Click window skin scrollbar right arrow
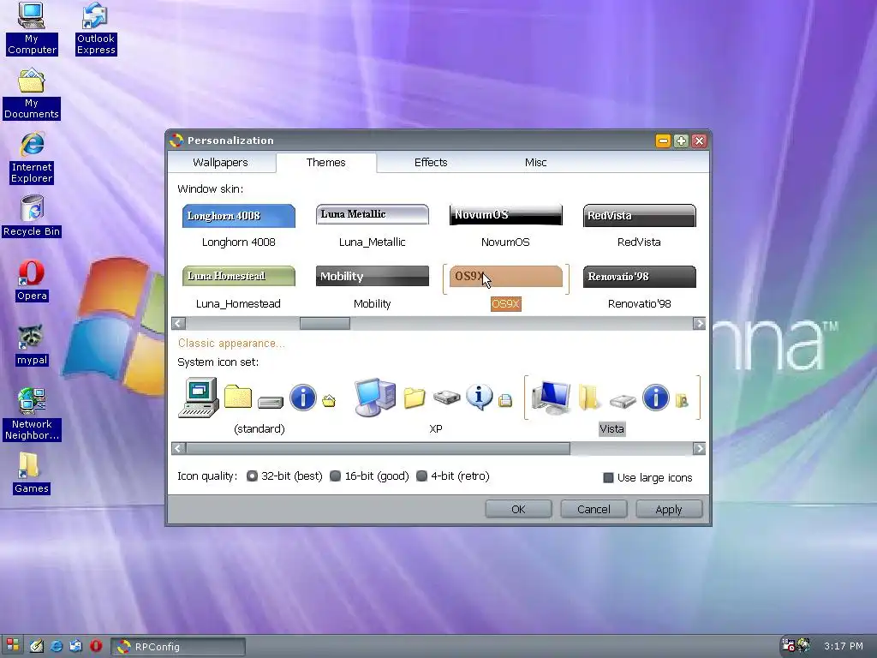This screenshot has width=877, height=658. [x=699, y=323]
